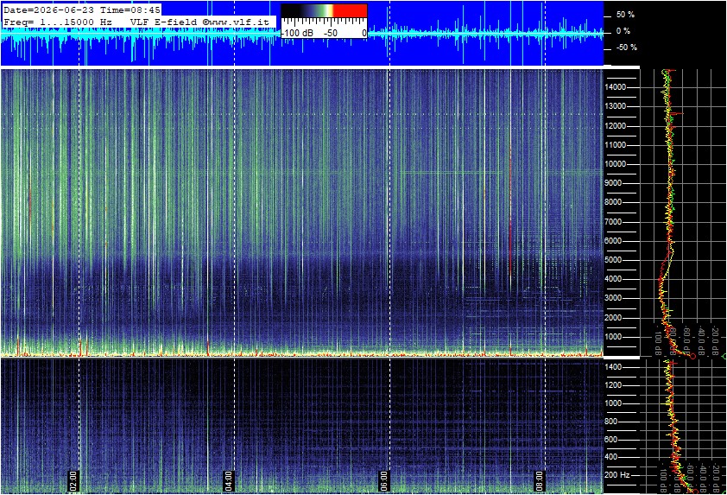Click the 04:00 time marker

229,480
